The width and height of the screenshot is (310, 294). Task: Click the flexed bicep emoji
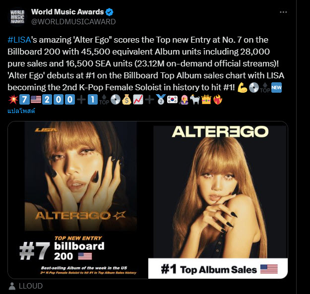coord(242,88)
